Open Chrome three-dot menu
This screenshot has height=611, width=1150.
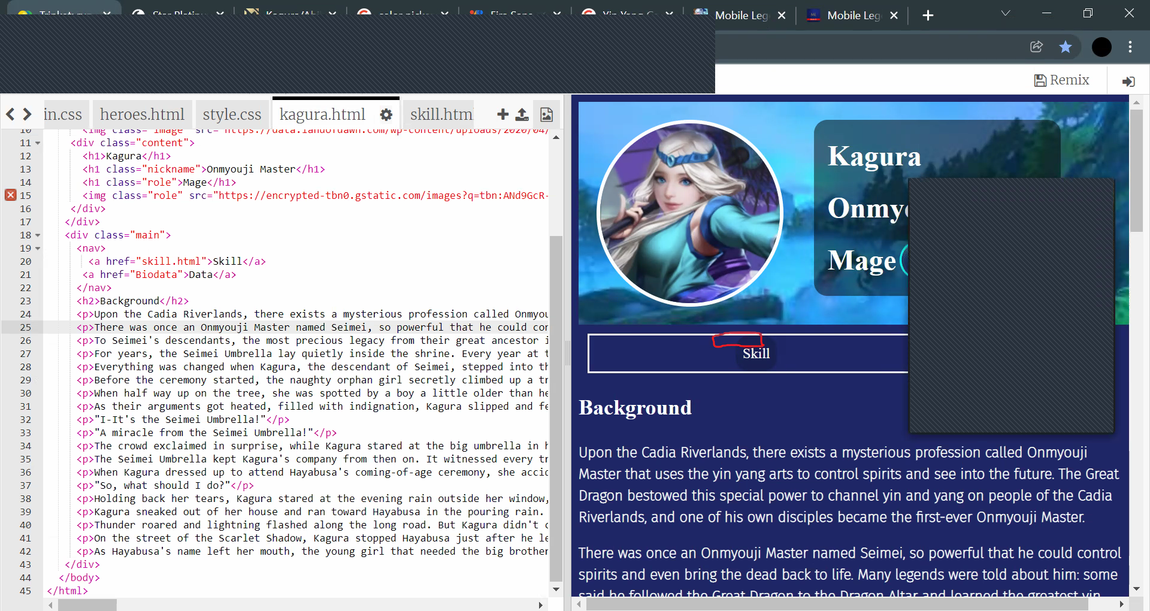[x=1130, y=47]
